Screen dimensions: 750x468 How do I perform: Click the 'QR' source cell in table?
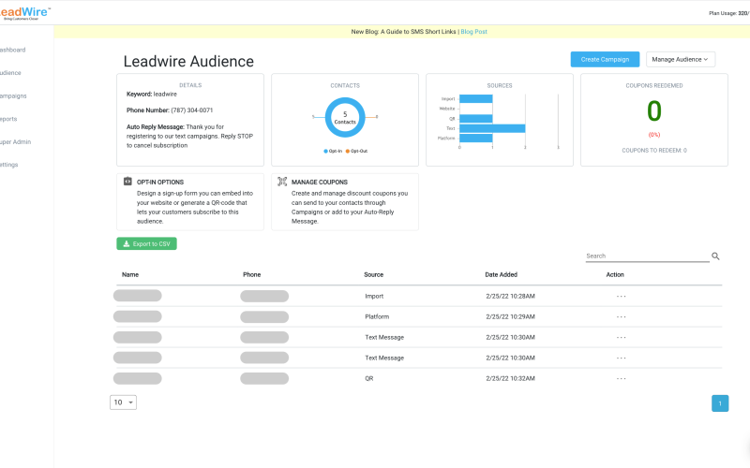click(368, 379)
